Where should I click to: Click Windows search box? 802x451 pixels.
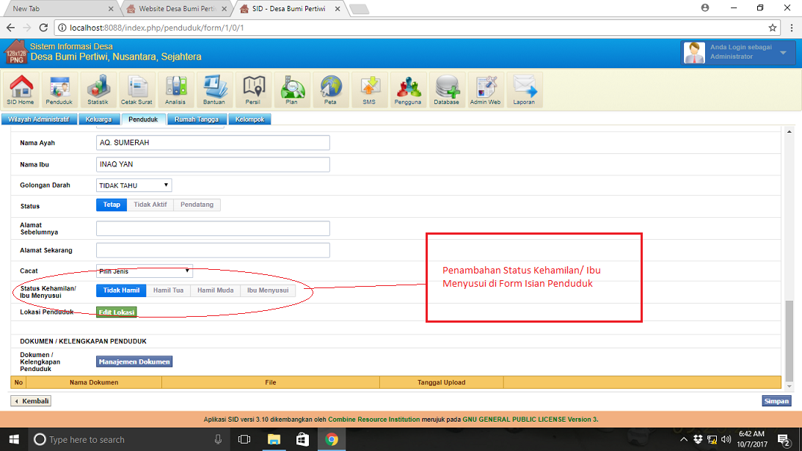coord(128,439)
